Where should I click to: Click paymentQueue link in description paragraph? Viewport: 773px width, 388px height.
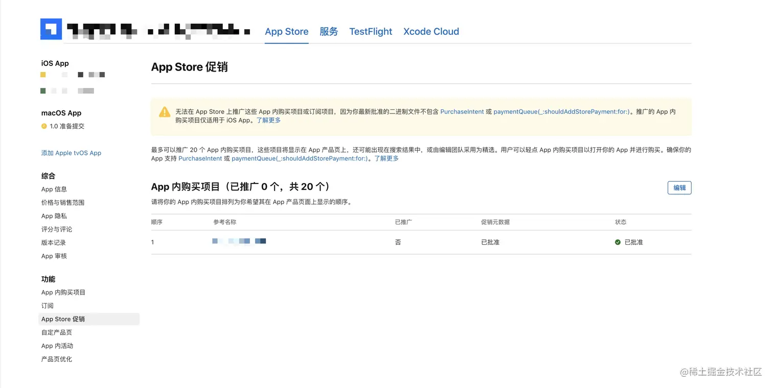point(300,158)
